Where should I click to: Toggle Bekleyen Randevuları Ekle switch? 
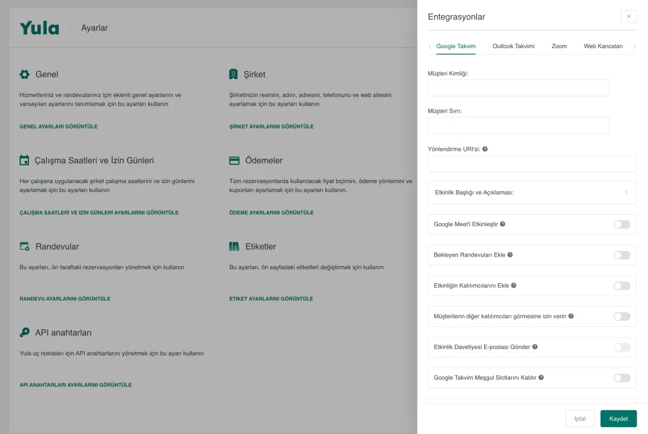621,255
